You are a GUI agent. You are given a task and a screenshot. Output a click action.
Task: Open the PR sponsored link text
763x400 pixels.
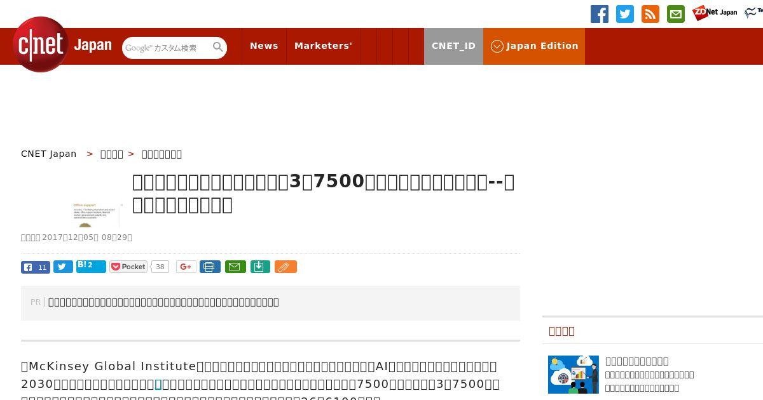[163, 302]
